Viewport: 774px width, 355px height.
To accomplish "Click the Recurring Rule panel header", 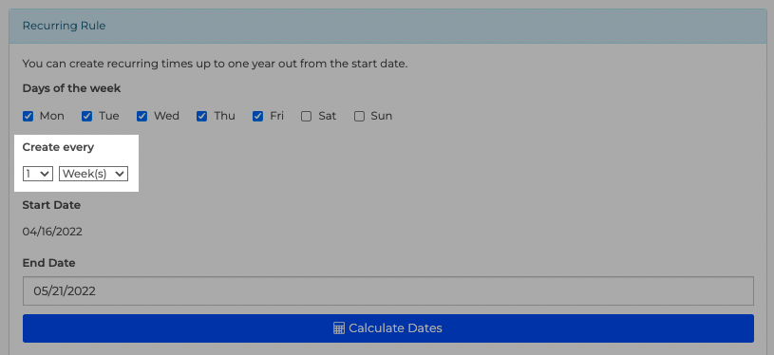I will pos(388,26).
